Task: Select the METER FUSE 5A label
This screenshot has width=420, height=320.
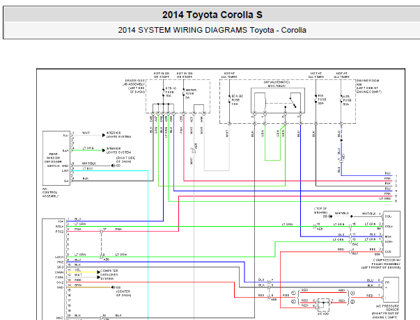Action: [191, 94]
